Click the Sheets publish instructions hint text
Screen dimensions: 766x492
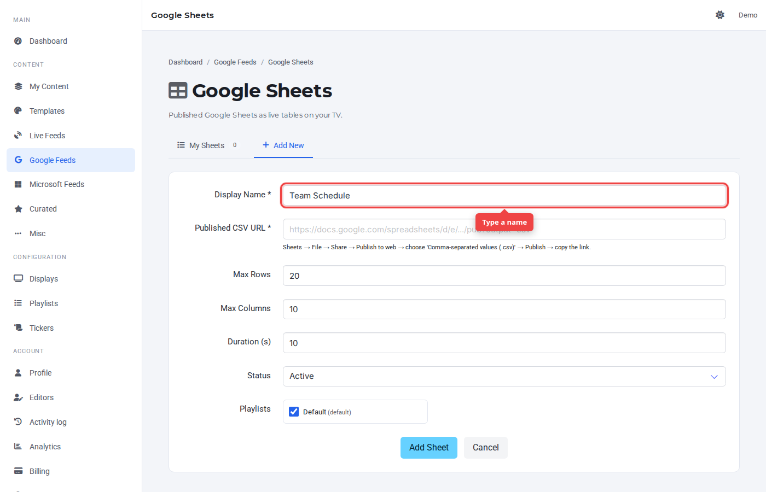coord(437,248)
